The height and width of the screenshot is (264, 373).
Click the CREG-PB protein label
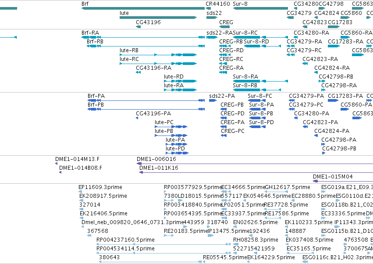coord(232,105)
